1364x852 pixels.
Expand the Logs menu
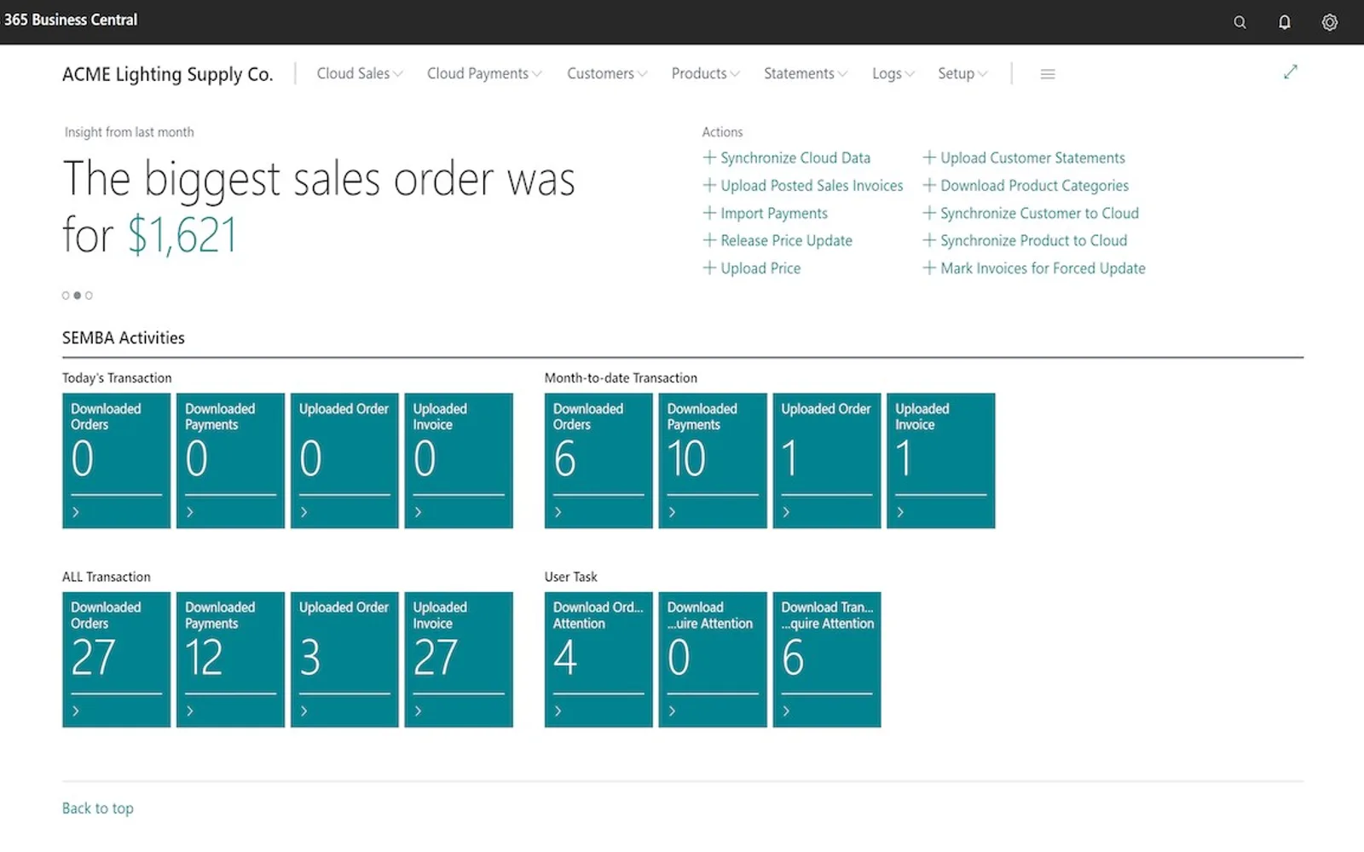coord(893,73)
